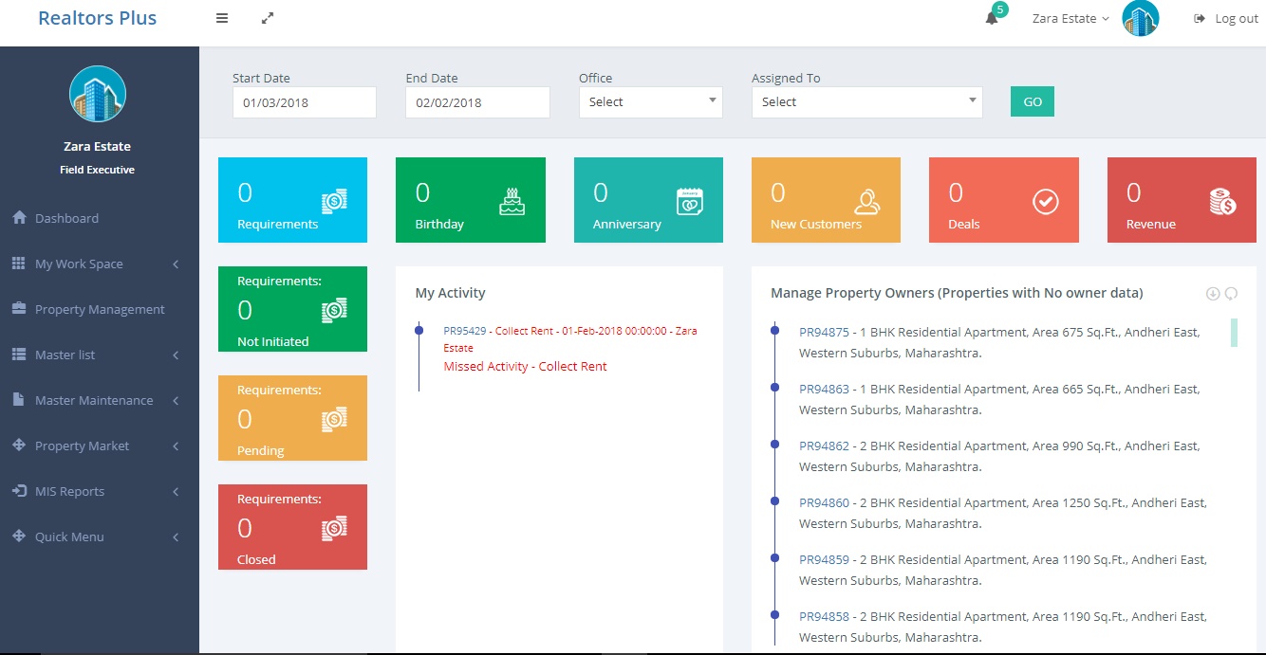Click the Quick Menu arrows icon
1266x655 pixels.
tap(19, 537)
